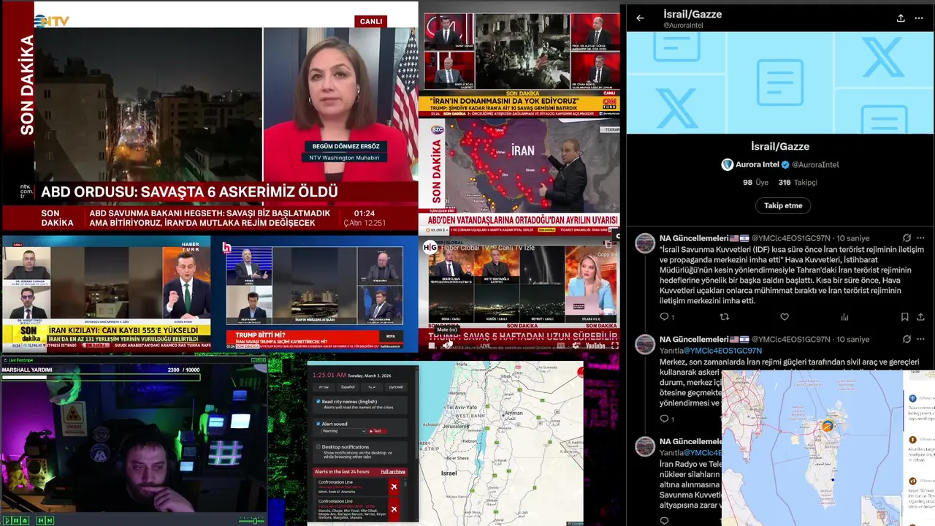Viewport: 935px width, 526px height.
Task: Switch alert panel language to Español
Action: tap(348, 387)
